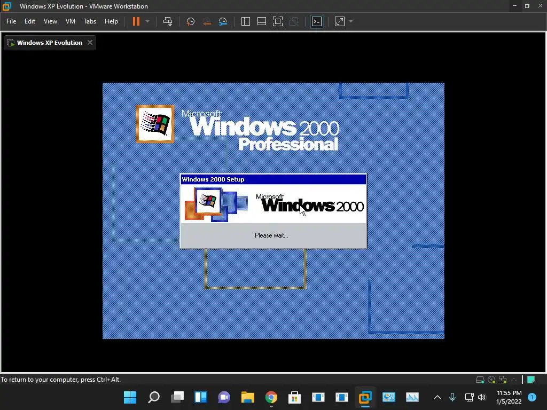Open the Chat taskbar icon

(224, 397)
